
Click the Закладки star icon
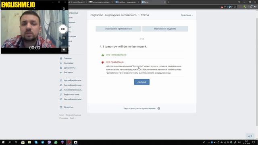click(x=61, y=63)
